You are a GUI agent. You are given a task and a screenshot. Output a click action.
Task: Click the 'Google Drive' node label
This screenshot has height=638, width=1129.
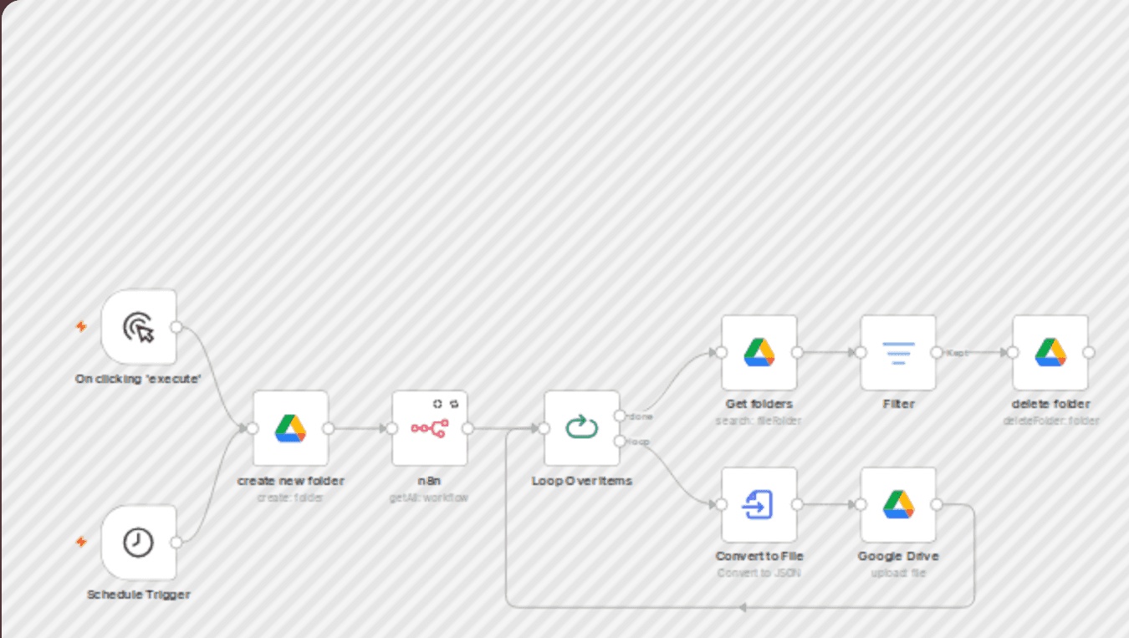(898, 556)
